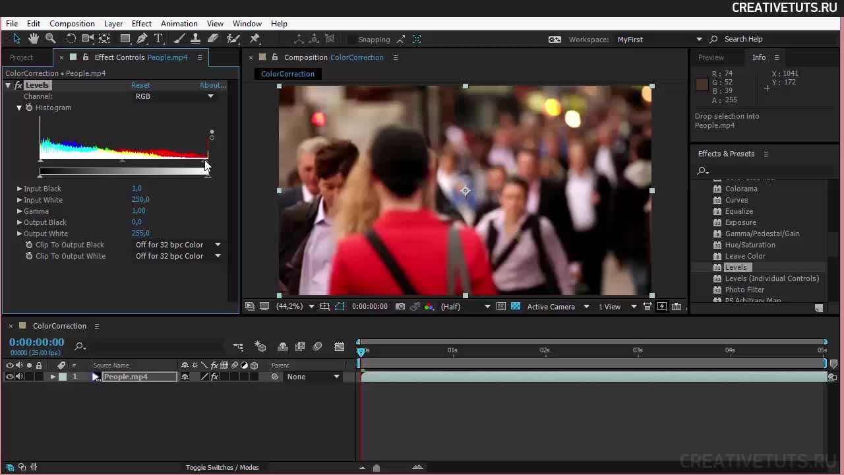Select Curves in Effects & Presets
The height and width of the screenshot is (475, 844).
[x=737, y=200]
